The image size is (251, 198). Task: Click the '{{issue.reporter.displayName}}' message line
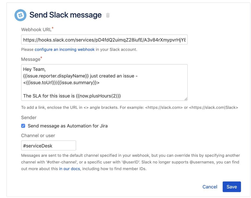coord(80,76)
